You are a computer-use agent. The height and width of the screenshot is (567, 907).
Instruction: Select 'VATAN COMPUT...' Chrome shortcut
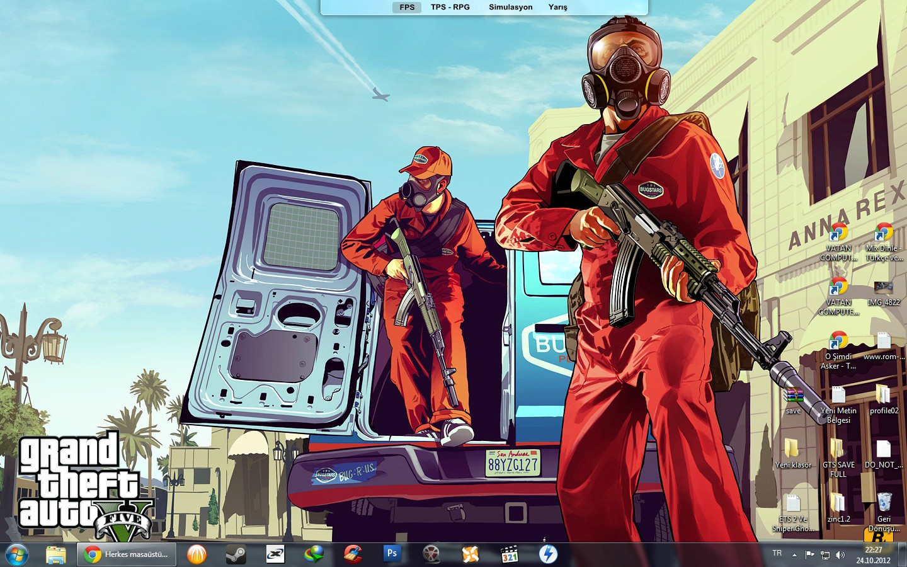(838, 242)
